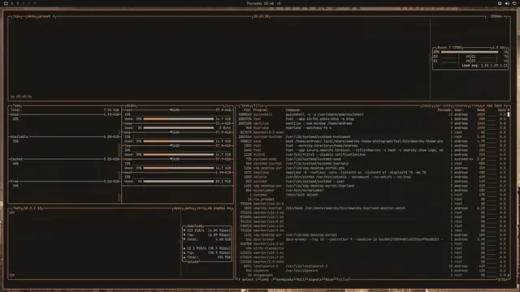Screen dimensions: 520x292
Task: Select the pipewire process row
Action: click(x=372, y=271)
